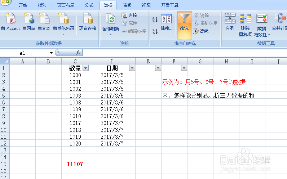Open existing connections (现有连接)
Image resolution: width=287 pixels, height=179 pixels.
pos(88,22)
